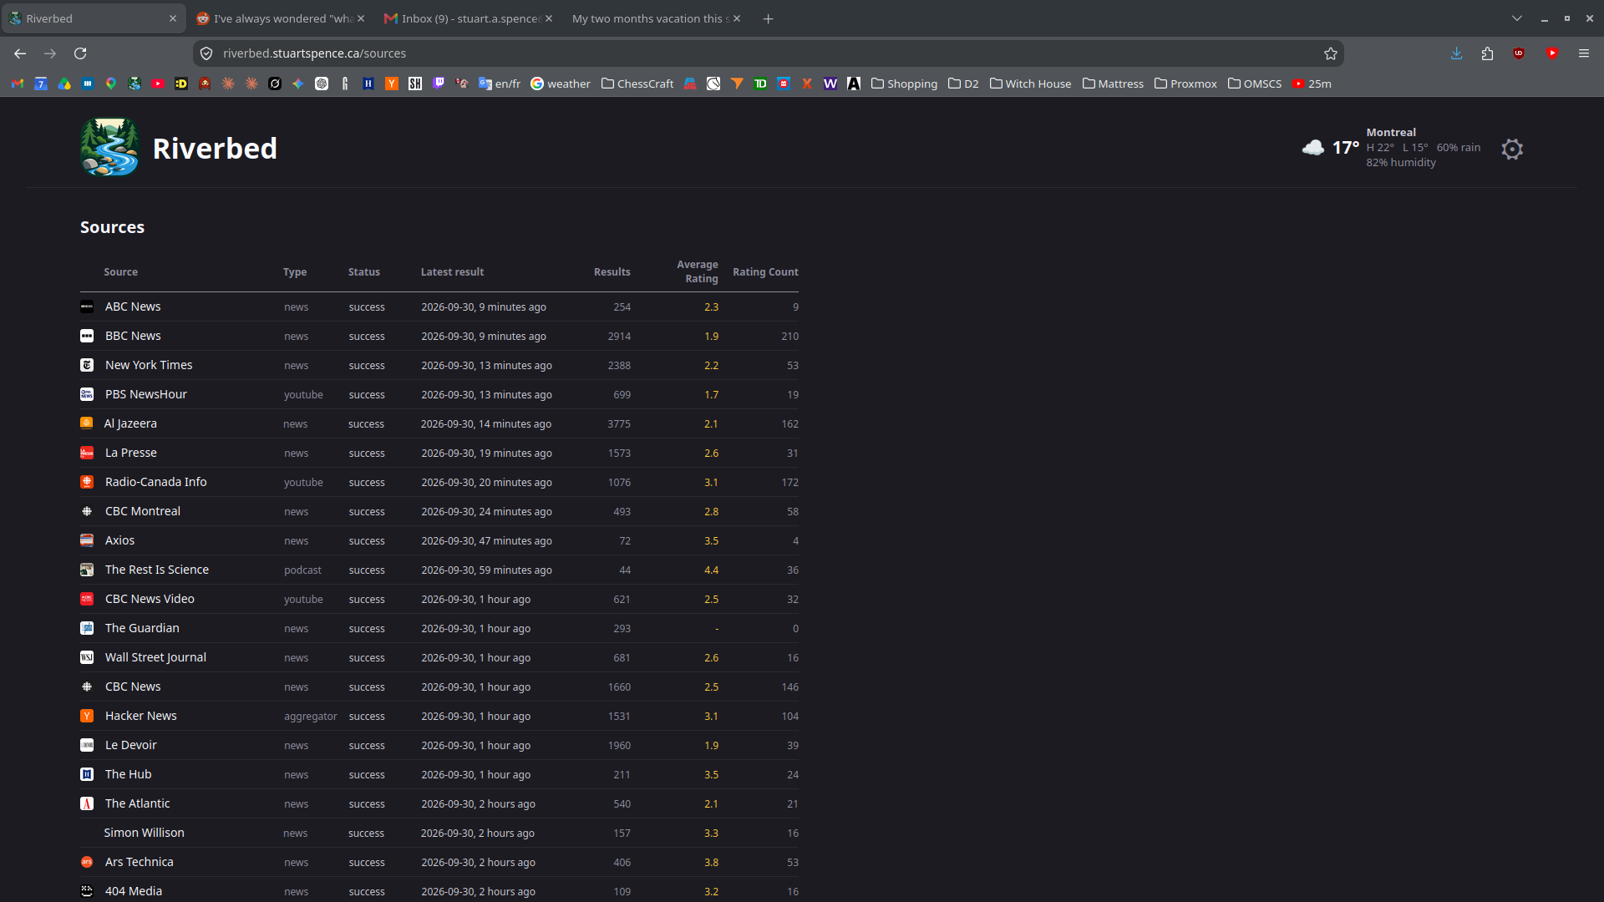Image resolution: width=1604 pixels, height=902 pixels.
Task: Open the BBC News source
Action: click(x=133, y=336)
